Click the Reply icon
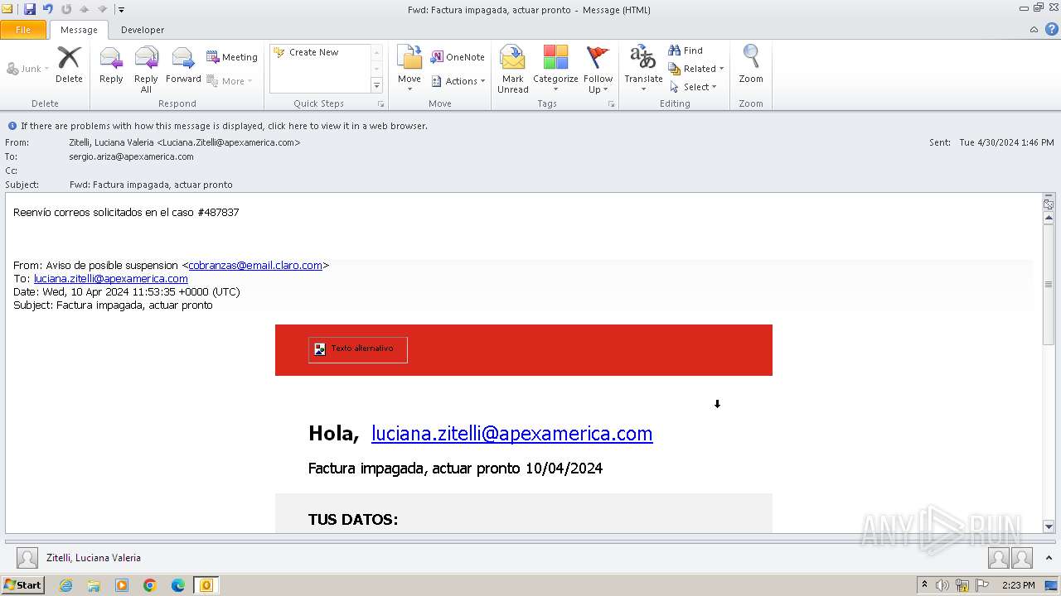This screenshot has width=1061, height=596. point(111,65)
